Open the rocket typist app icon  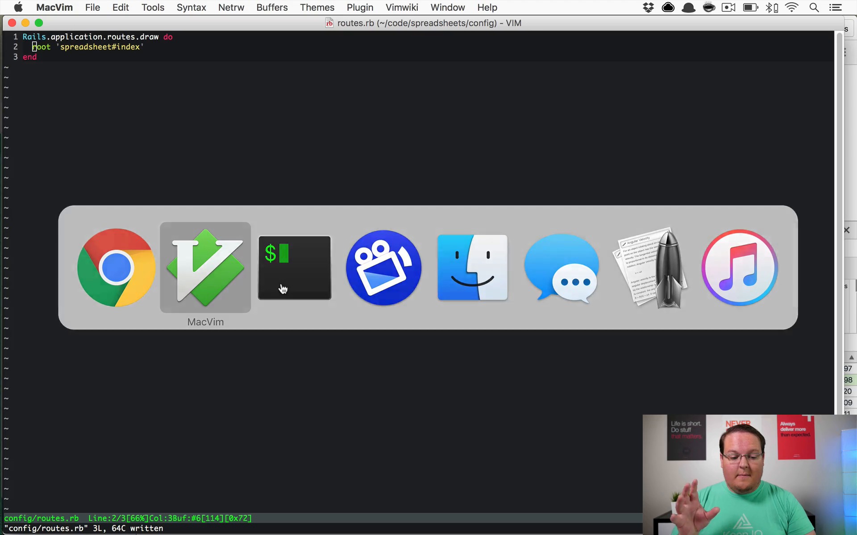pos(651,267)
